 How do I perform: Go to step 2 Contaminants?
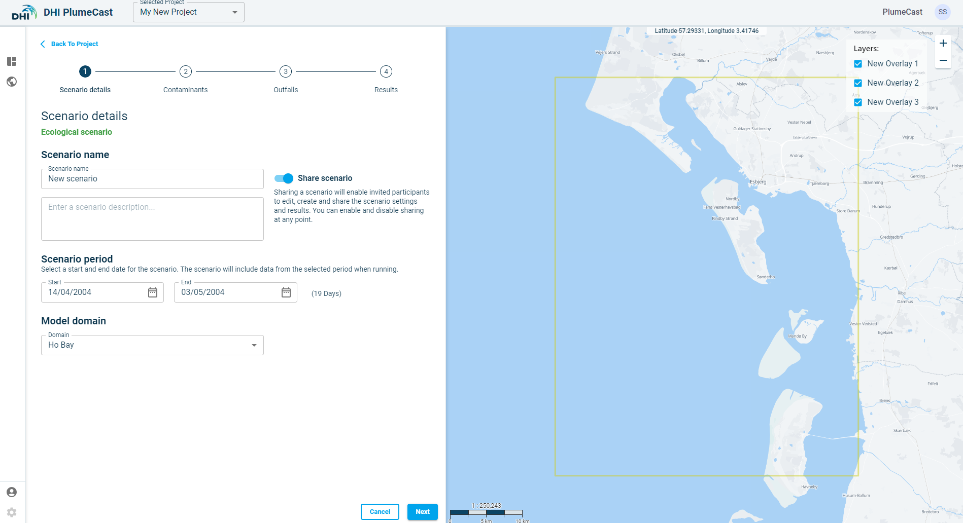(x=186, y=72)
